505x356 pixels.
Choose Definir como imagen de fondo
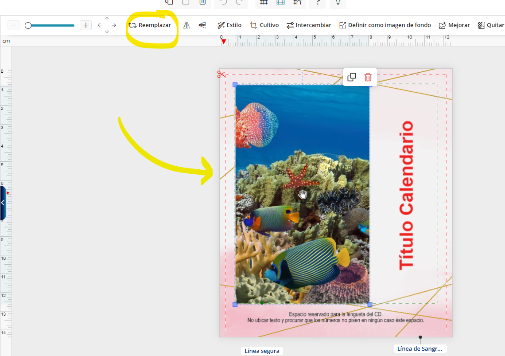[385, 25]
